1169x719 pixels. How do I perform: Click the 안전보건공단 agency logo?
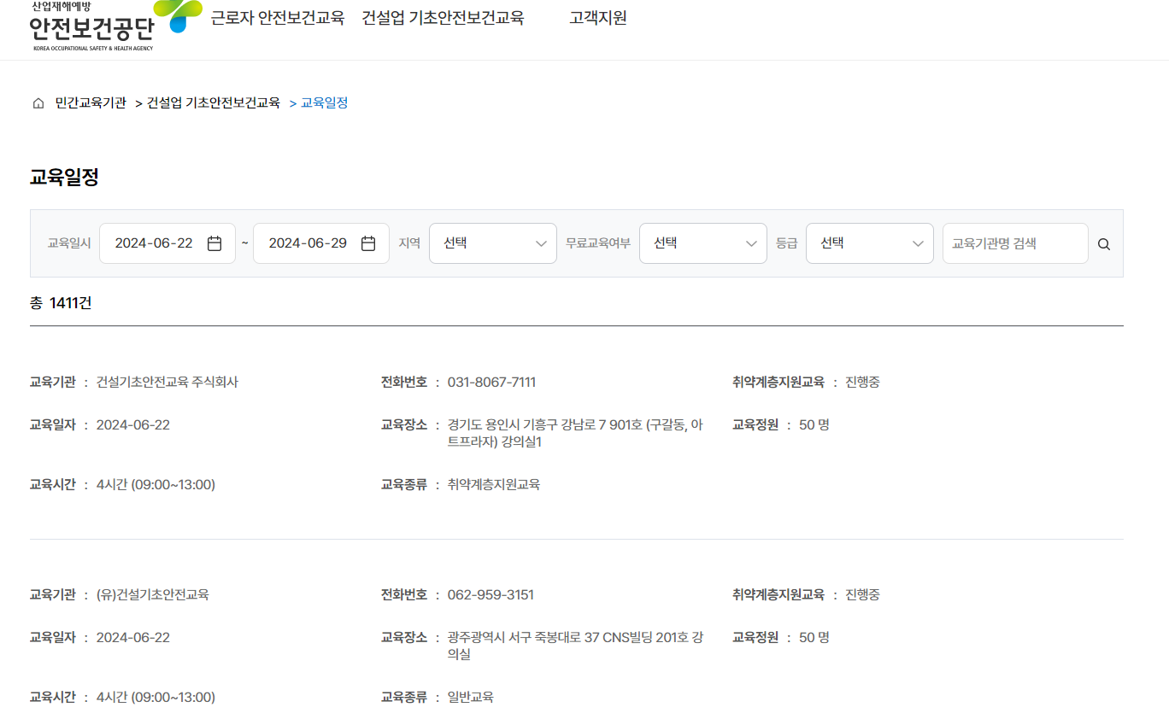tap(90, 28)
